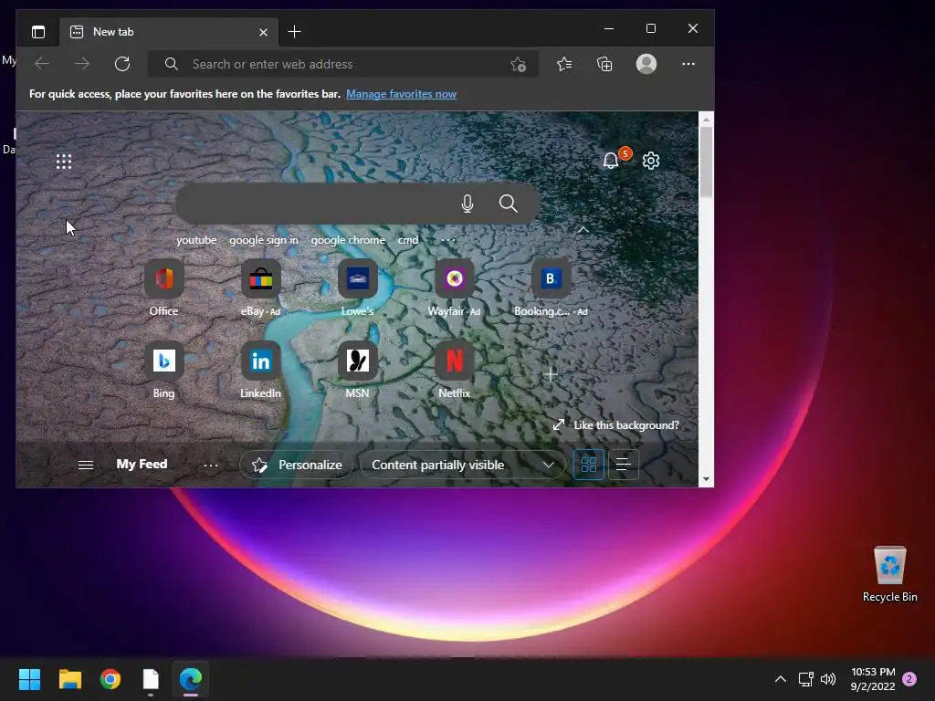Collapse quick links with chevron up
The width and height of the screenshot is (935, 701).
pos(583,230)
